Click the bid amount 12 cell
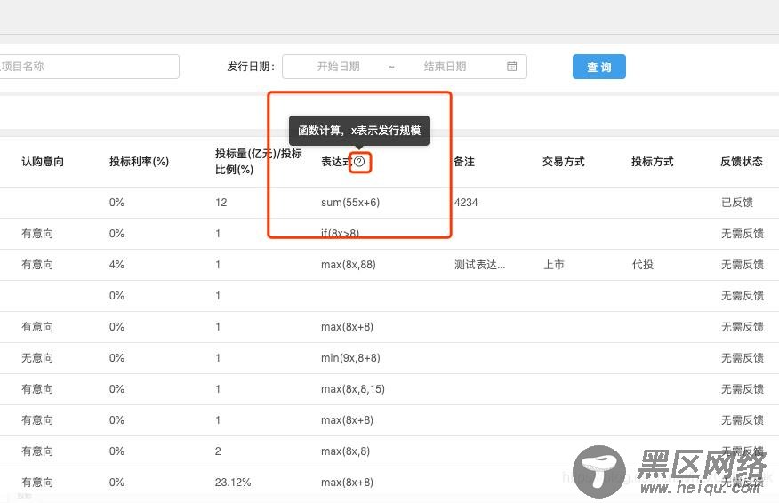This screenshot has width=779, height=503. coord(221,203)
